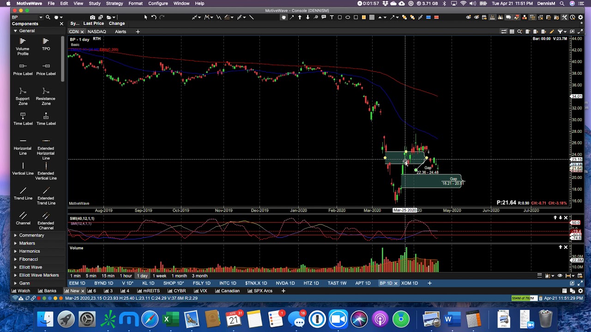This screenshot has height=332, width=591.
Task: Add a new chart tab with plus
Action: pos(429,283)
